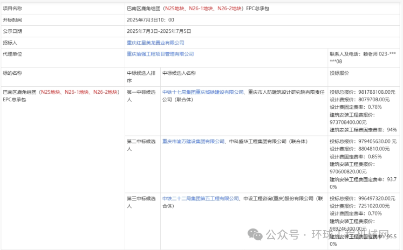Click the 招标人 row label
Screen dimensions: 403x250
click(10, 43)
